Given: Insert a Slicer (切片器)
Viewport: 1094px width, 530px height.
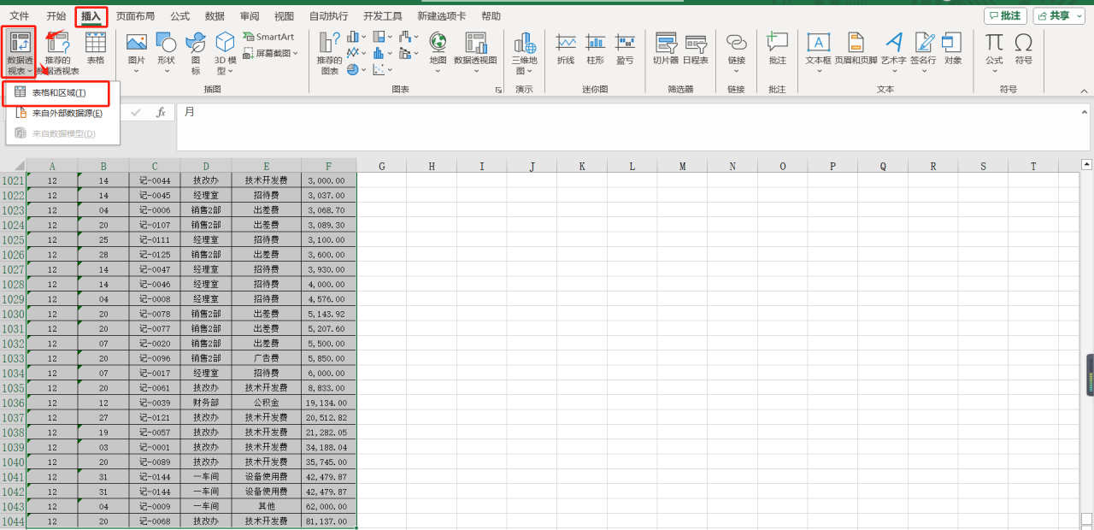Looking at the screenshot, I should [666, 50].
